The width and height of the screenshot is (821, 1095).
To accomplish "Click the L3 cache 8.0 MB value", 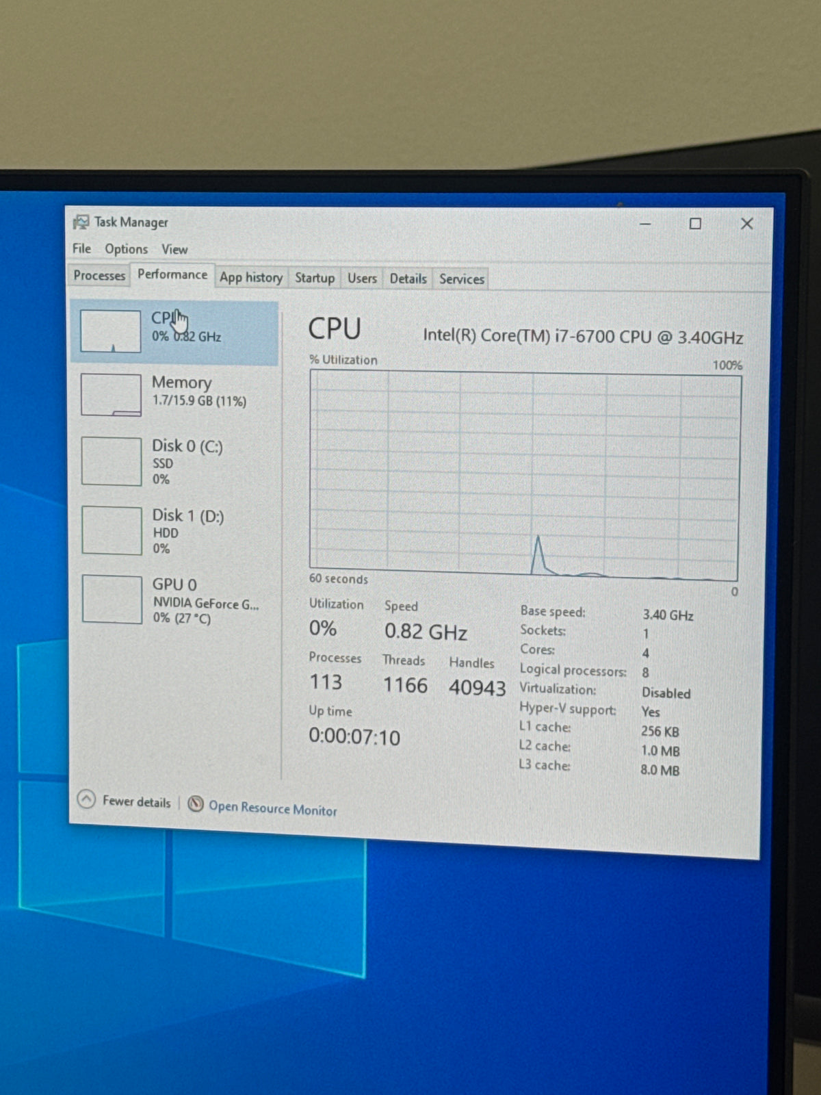I will 660,770.
